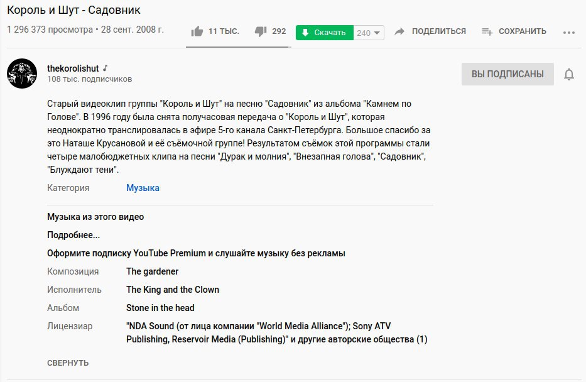Image resolution: width=586 pixels, height=382 pixels.
Task: Click the ПОДЕЛИТЬСЯ share label
Action: 439,31
